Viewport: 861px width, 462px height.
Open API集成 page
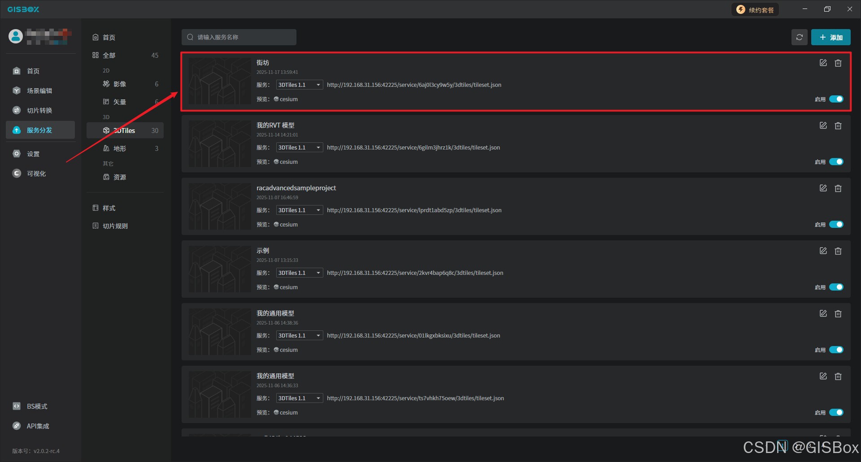(40, 426)
